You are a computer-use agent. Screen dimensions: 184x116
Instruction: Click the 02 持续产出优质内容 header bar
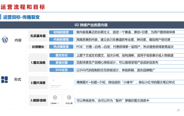92,25
